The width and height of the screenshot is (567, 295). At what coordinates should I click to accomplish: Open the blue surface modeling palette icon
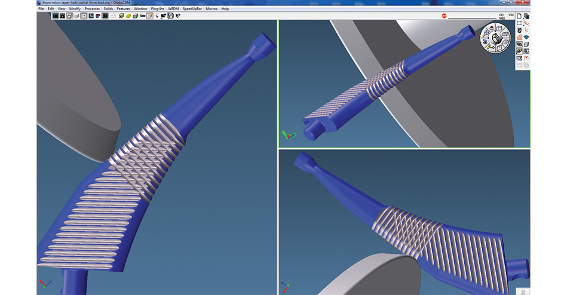click(x=526, y=38)
